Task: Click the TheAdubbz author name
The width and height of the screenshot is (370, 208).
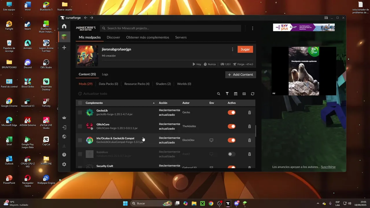Action: (189, 126)
